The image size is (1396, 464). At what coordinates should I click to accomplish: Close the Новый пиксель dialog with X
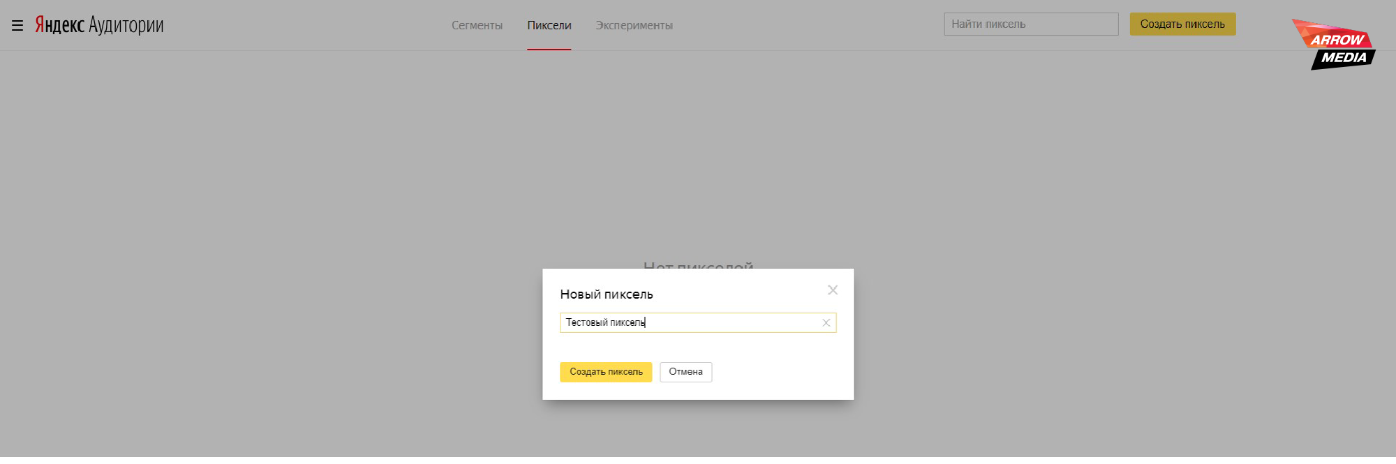832,290
